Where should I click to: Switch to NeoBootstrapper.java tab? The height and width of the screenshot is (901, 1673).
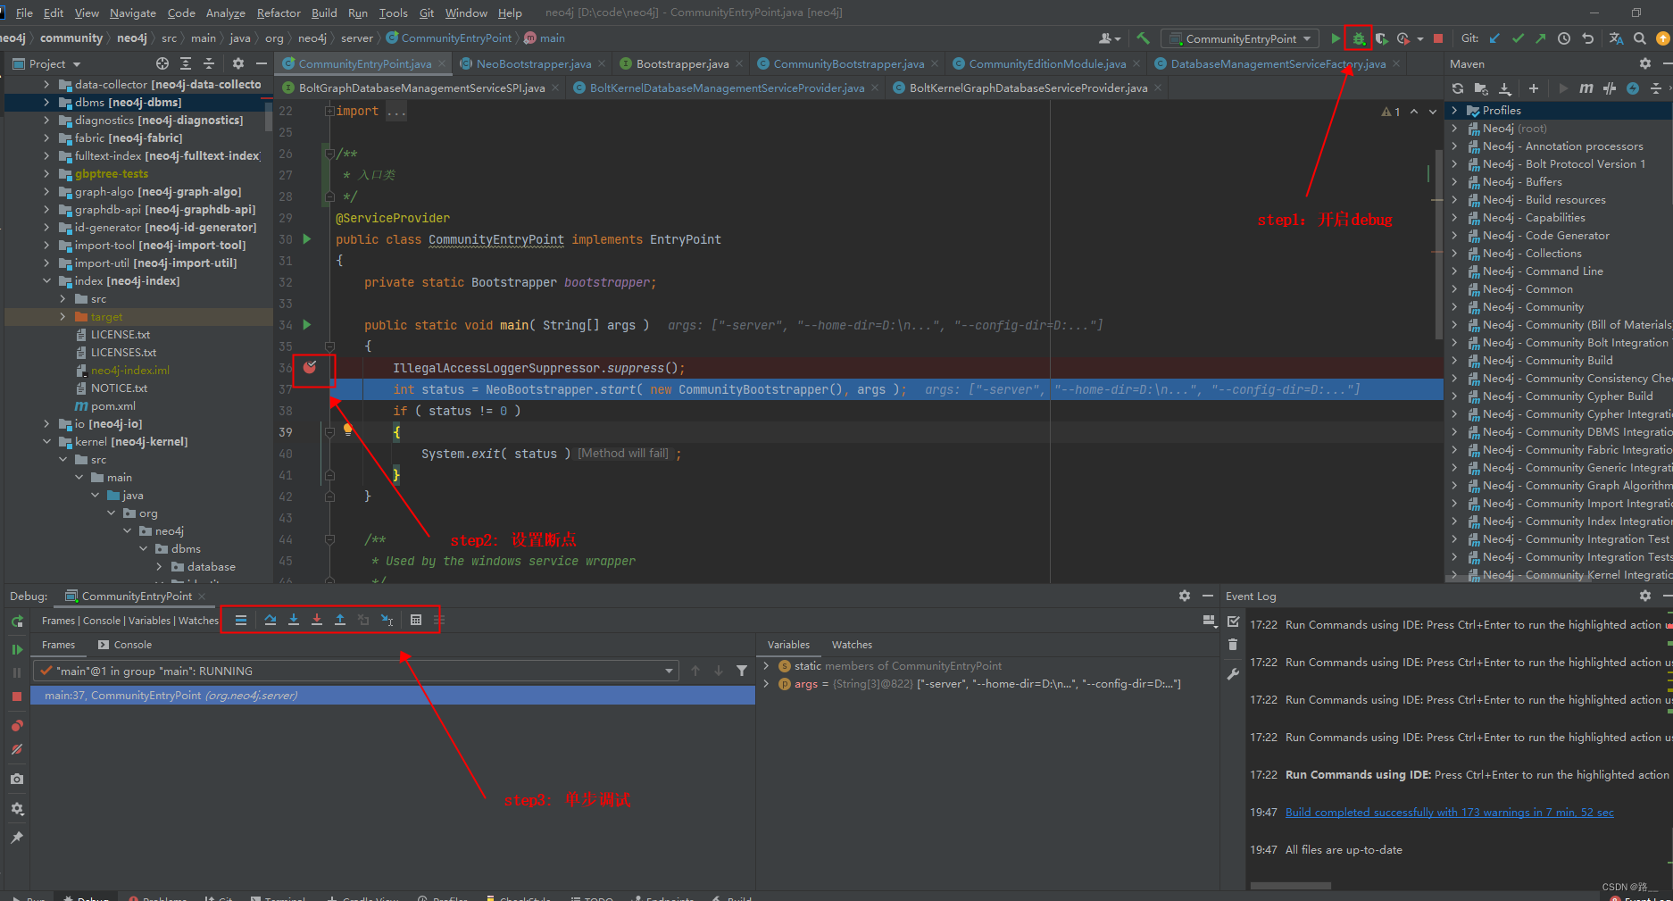point(533,63)
